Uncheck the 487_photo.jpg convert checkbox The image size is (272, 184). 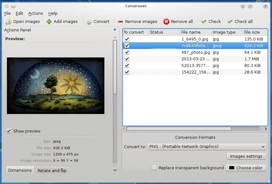tap(127, 52)
